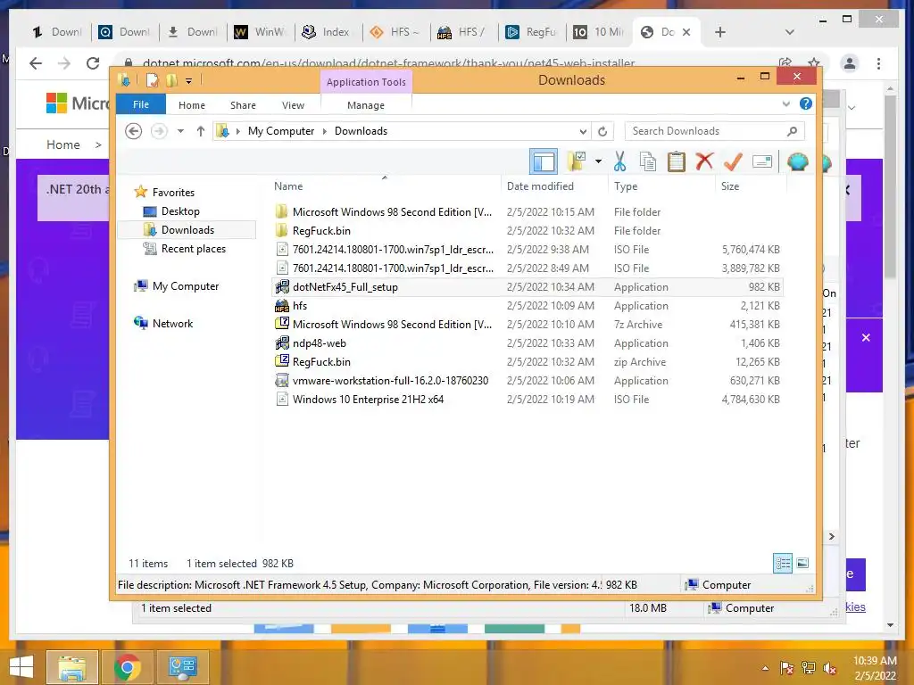Open the folder options dropdown arrow
The image size is (914, 685).
click(598, 161)
